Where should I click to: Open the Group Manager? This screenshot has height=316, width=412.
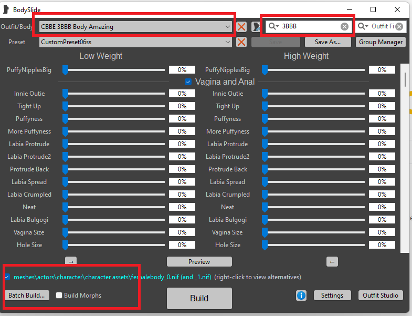381,42
